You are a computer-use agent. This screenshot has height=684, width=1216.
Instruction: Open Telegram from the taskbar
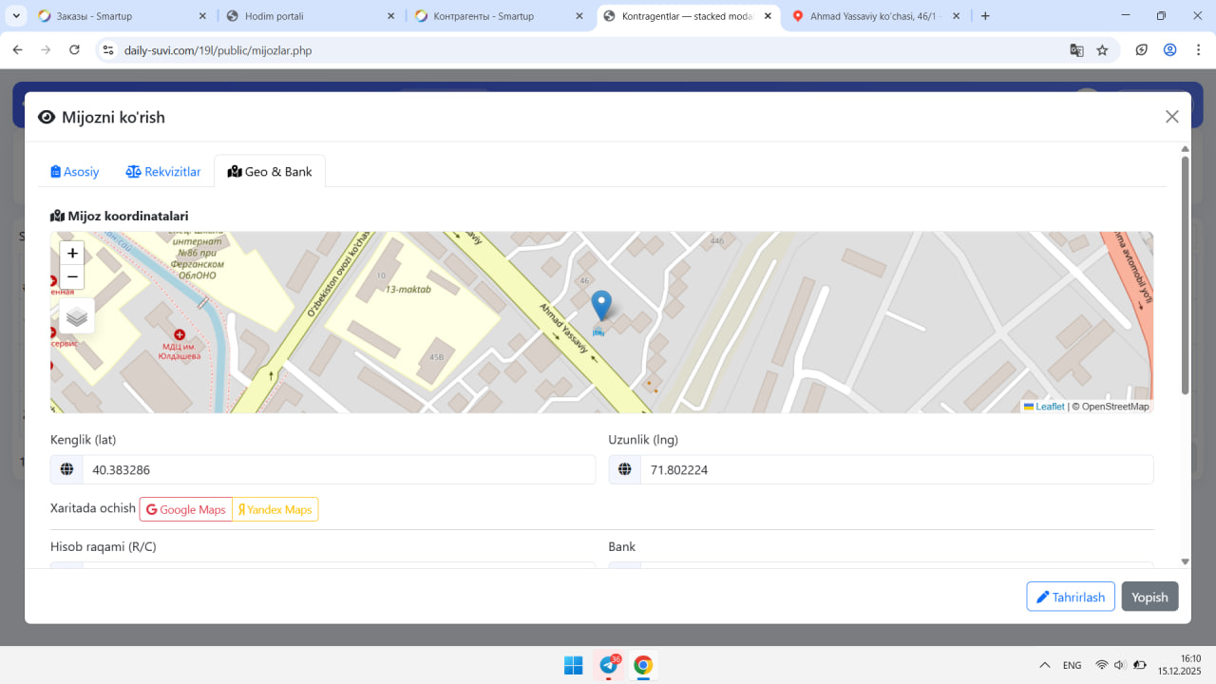pyautogui.click(x=608, y=665)
